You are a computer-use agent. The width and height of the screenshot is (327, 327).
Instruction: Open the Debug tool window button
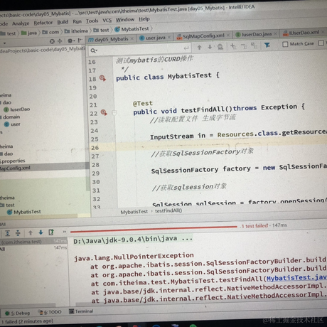[17, 313]
